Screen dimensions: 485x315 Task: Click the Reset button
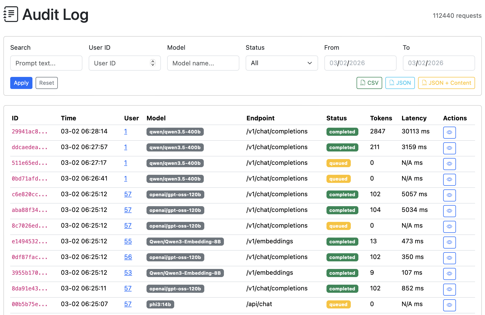click(47, 83)
